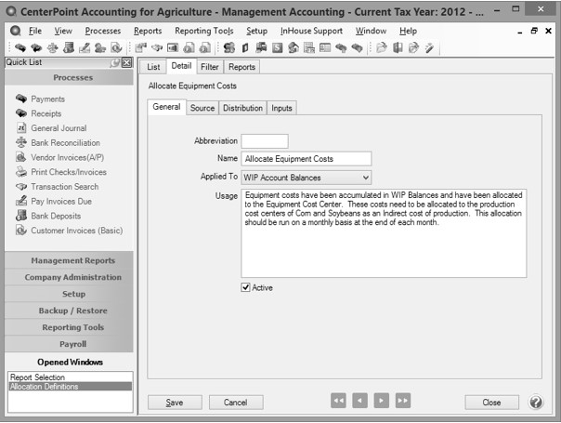Expand the Backup / Restore section
Image resolution: width=561 pixels, height=423 pixels.
coord(69,311)
